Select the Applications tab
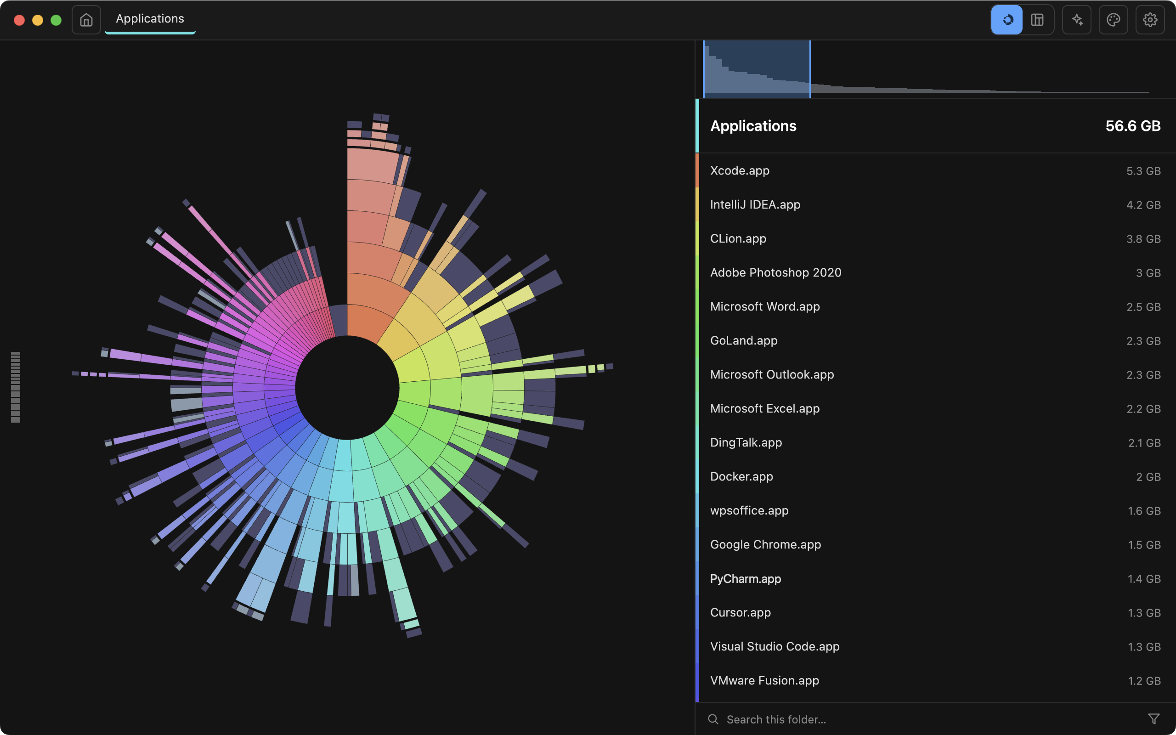This screenshot has width=1176, height=735. 150,19
